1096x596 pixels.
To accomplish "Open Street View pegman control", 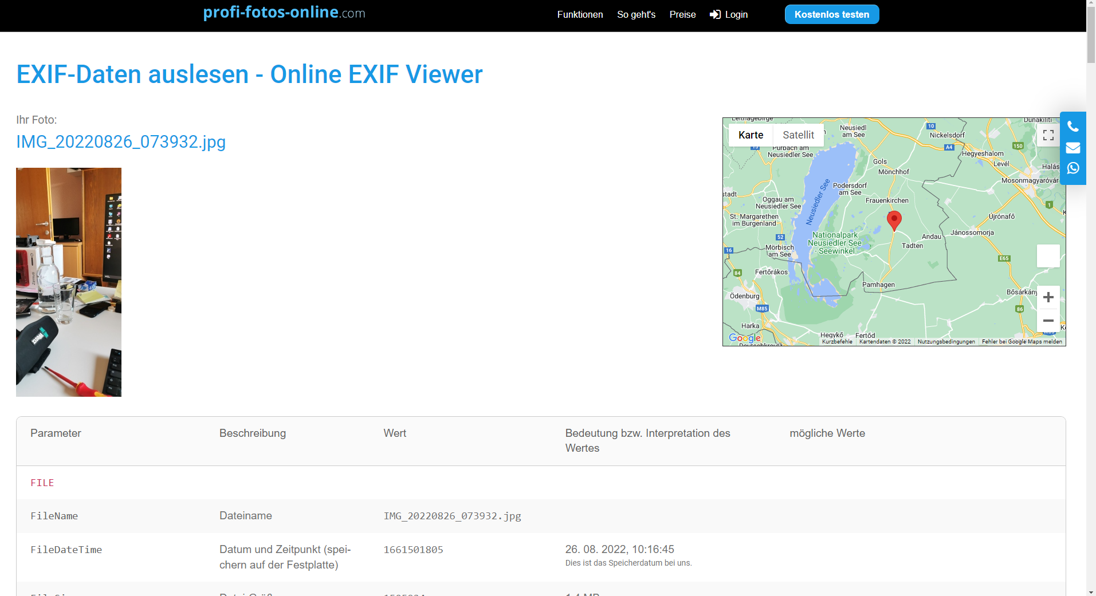I will [1048, 256].
